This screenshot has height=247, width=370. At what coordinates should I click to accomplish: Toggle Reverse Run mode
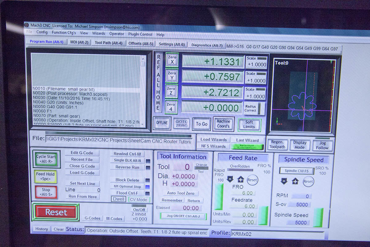pos(148,168)
